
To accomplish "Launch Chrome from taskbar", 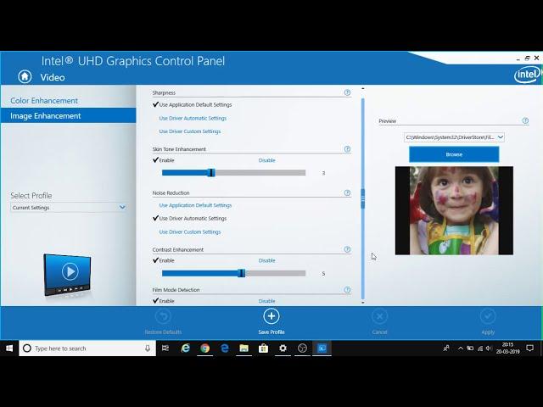I will tap(205, 348).
